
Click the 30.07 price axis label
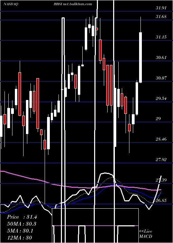161,78
